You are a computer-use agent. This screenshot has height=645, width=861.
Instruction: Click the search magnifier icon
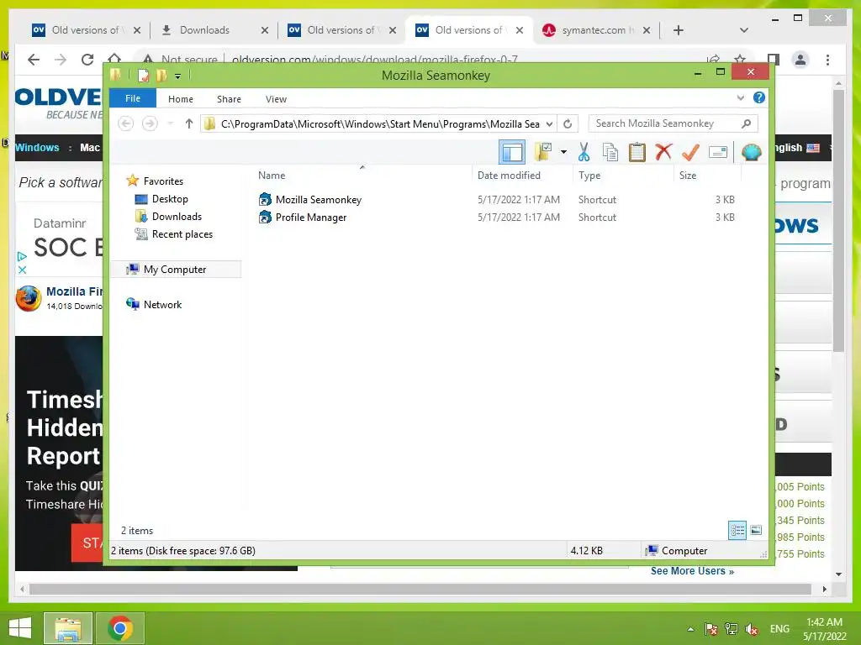pyautogui.click(x=746, y=123)
